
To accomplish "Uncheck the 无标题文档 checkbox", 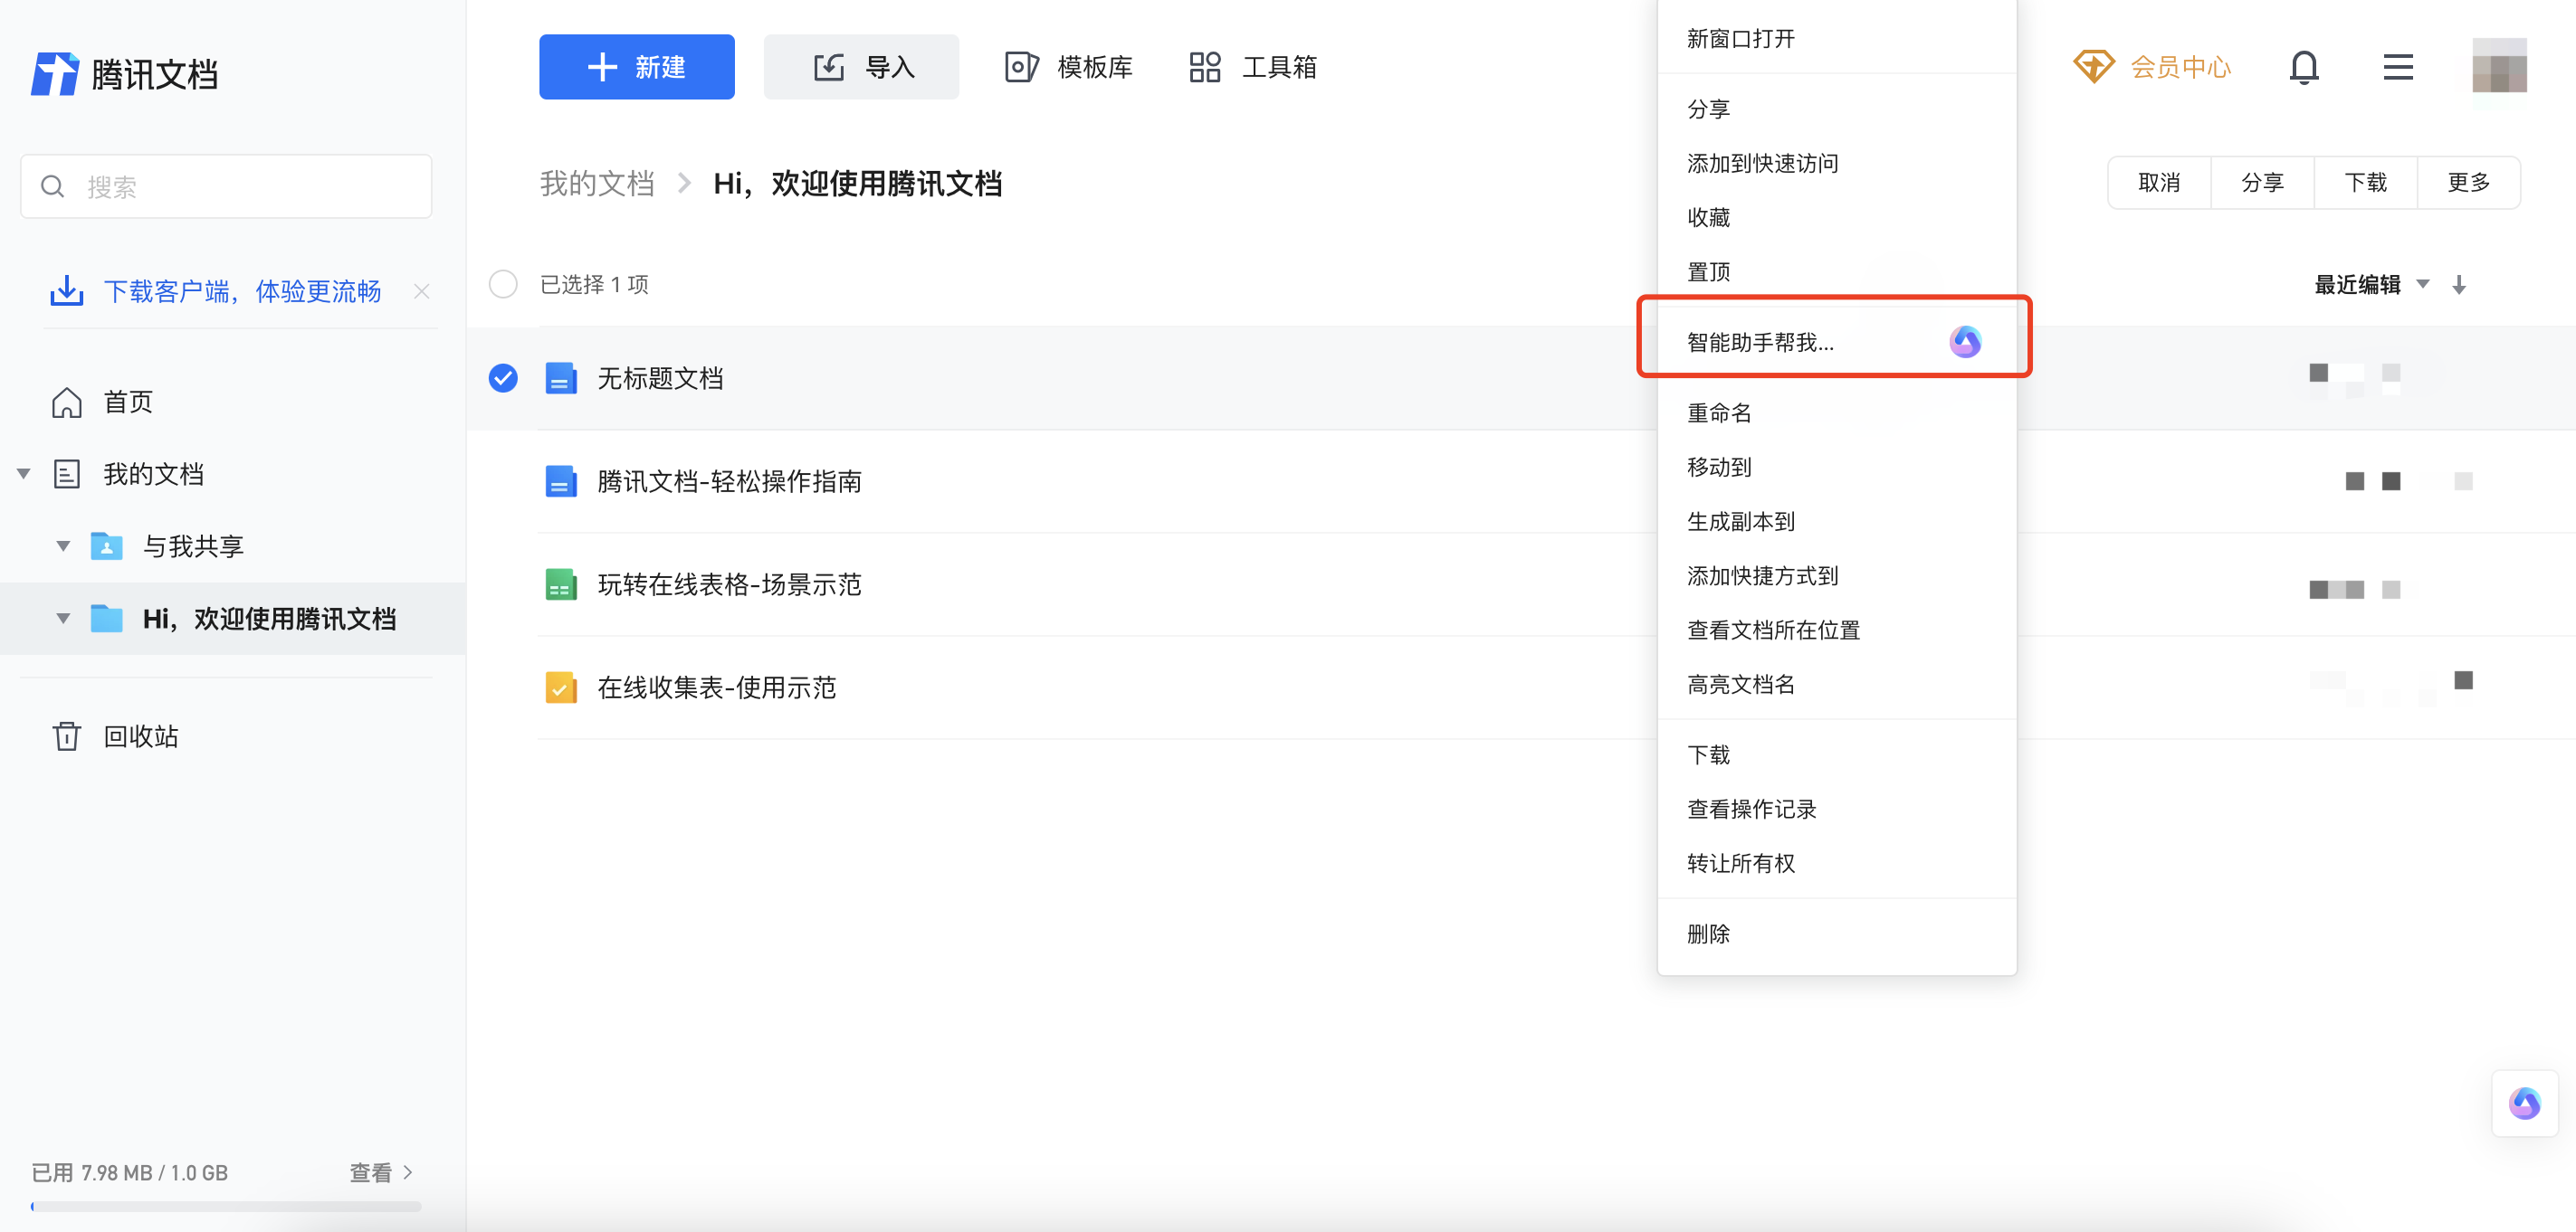I will pos(503,378).
